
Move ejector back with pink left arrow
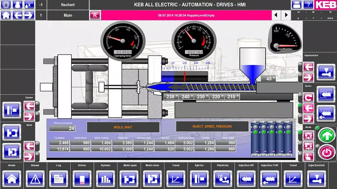tap(29, 106)
